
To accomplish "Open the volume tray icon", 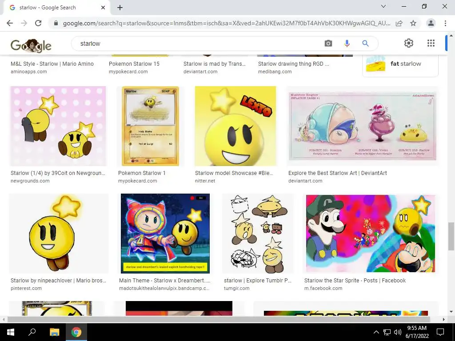I will point(398,332).
